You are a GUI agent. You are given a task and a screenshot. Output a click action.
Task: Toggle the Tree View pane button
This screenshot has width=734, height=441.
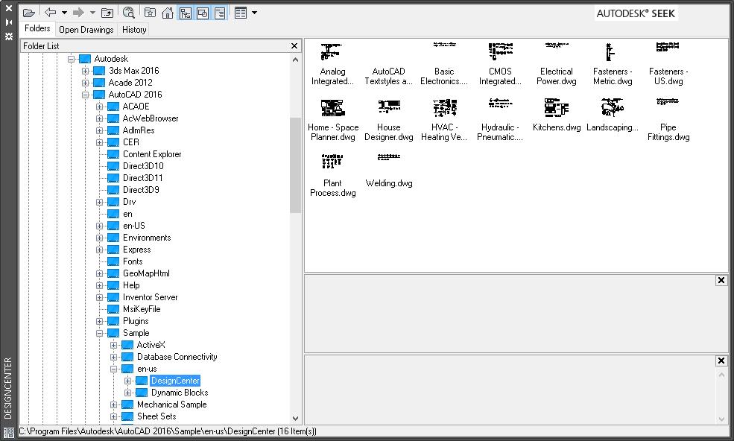tap(186, 13)
